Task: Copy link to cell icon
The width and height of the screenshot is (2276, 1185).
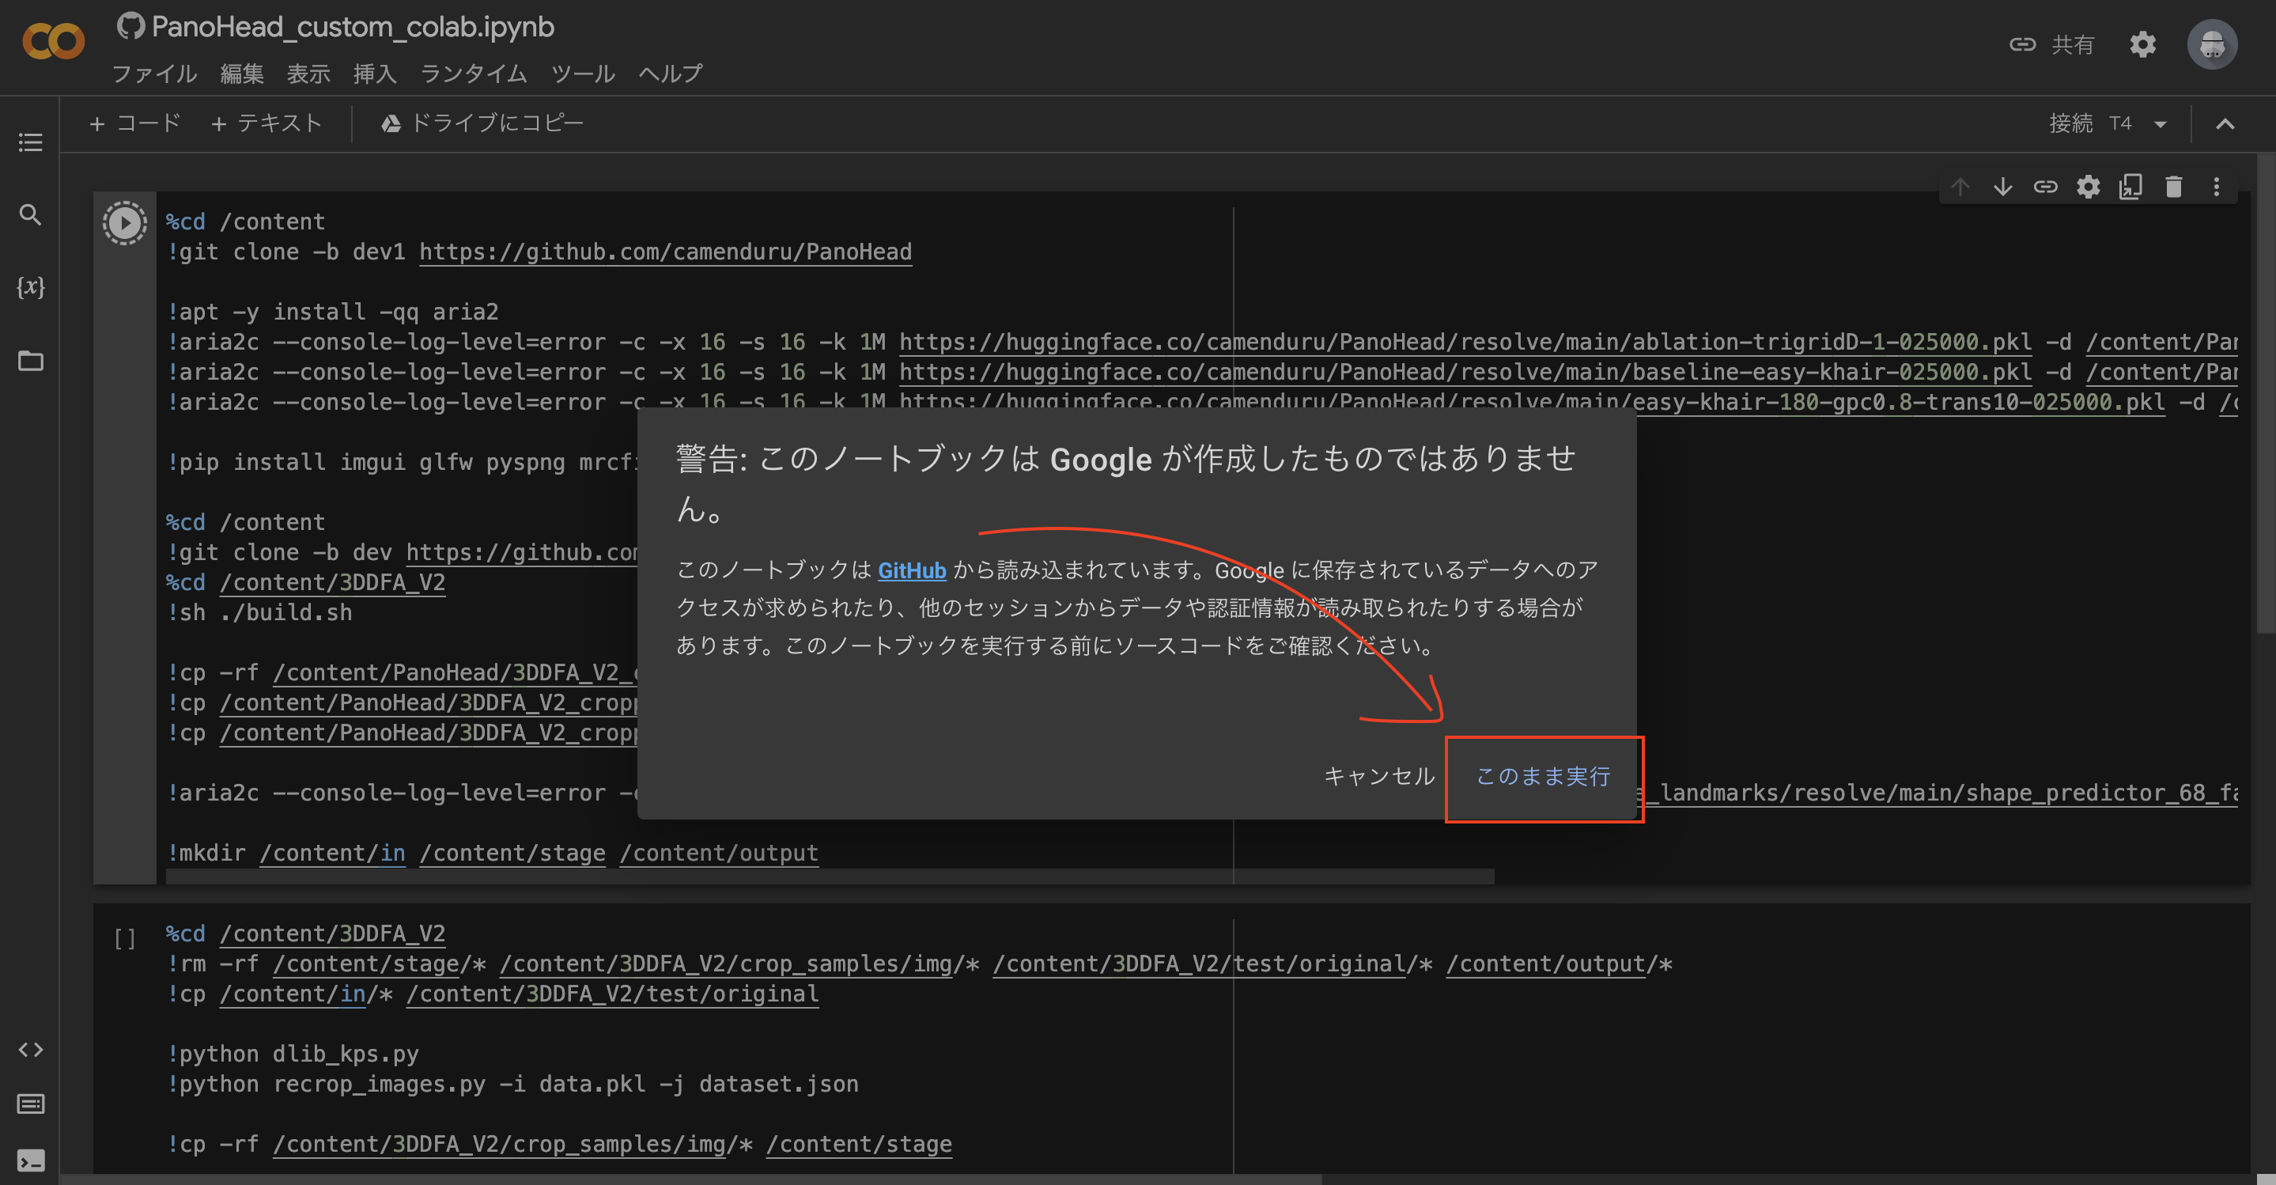Action: point(2045,187)
